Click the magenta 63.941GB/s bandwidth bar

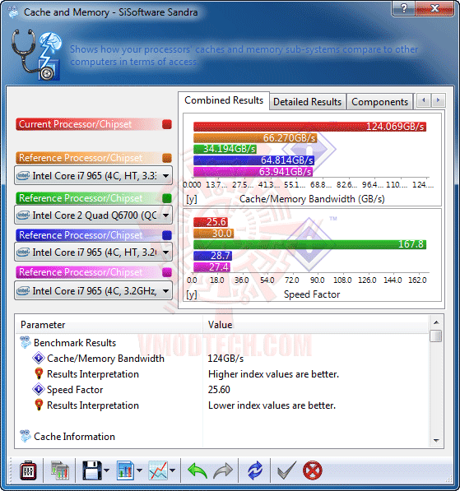coord(253,172)
